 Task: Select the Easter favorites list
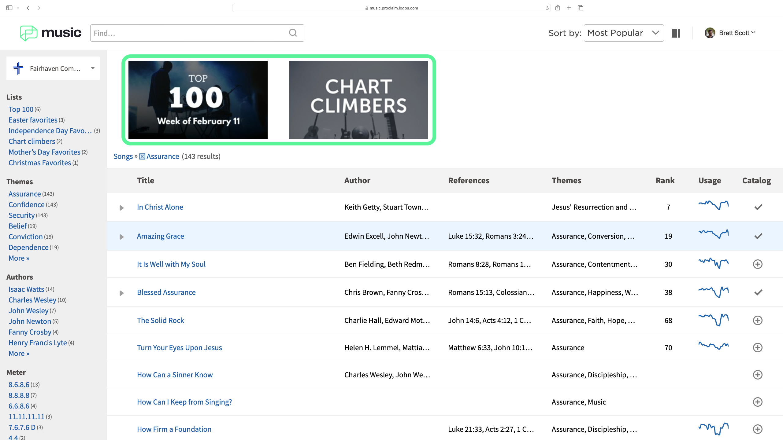33,120
